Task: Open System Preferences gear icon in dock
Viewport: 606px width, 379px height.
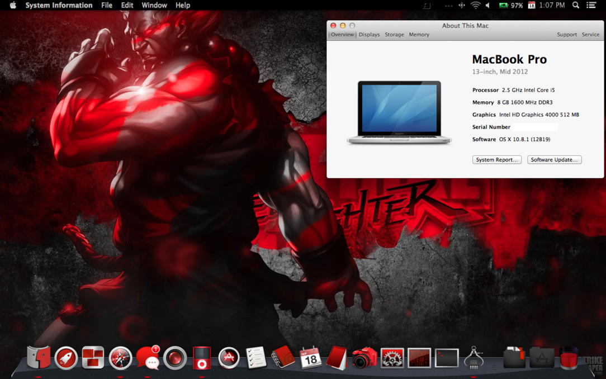Action: [392, 358]
